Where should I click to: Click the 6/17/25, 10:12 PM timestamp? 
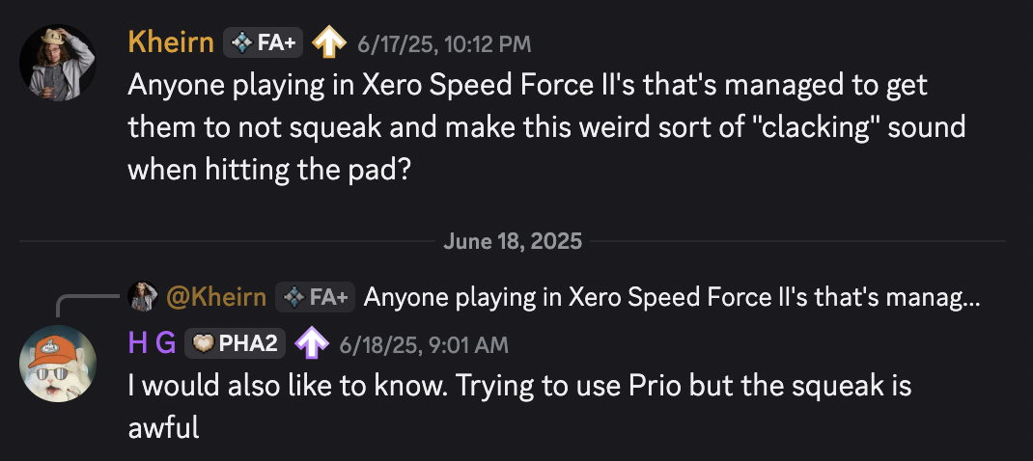tap(444, 44)
